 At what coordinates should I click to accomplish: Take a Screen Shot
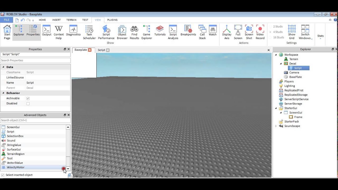pyautogui.click(x=249, y=32)
